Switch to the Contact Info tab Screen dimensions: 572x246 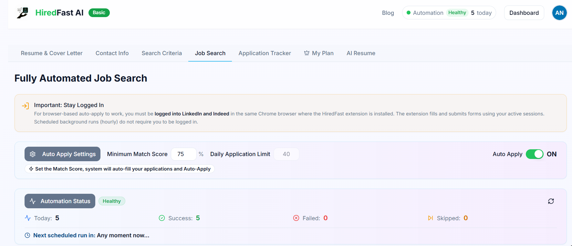click(112, 53)
